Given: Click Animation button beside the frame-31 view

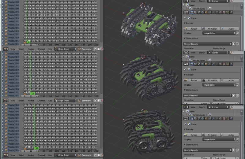Looking at the screenshot, I should (x=211, y=135).
